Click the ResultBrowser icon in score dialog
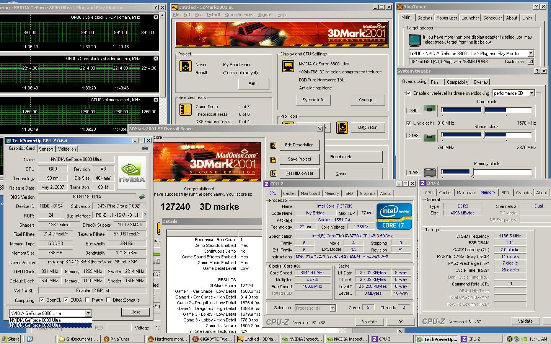Image resolution: width=551 pixels, height=344 pixels. pos(273,174)
